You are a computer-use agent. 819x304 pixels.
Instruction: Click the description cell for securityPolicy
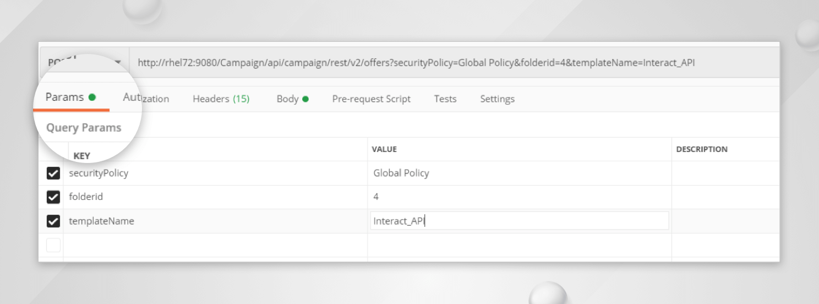coord(725,173)
